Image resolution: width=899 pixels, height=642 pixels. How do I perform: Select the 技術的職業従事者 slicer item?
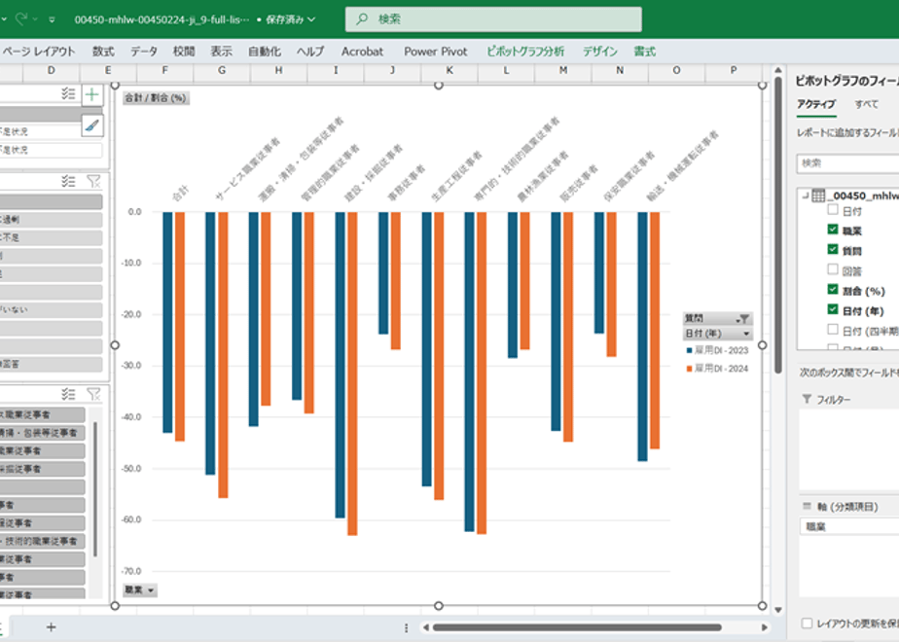pyautogui.click(x=43, y=541)
